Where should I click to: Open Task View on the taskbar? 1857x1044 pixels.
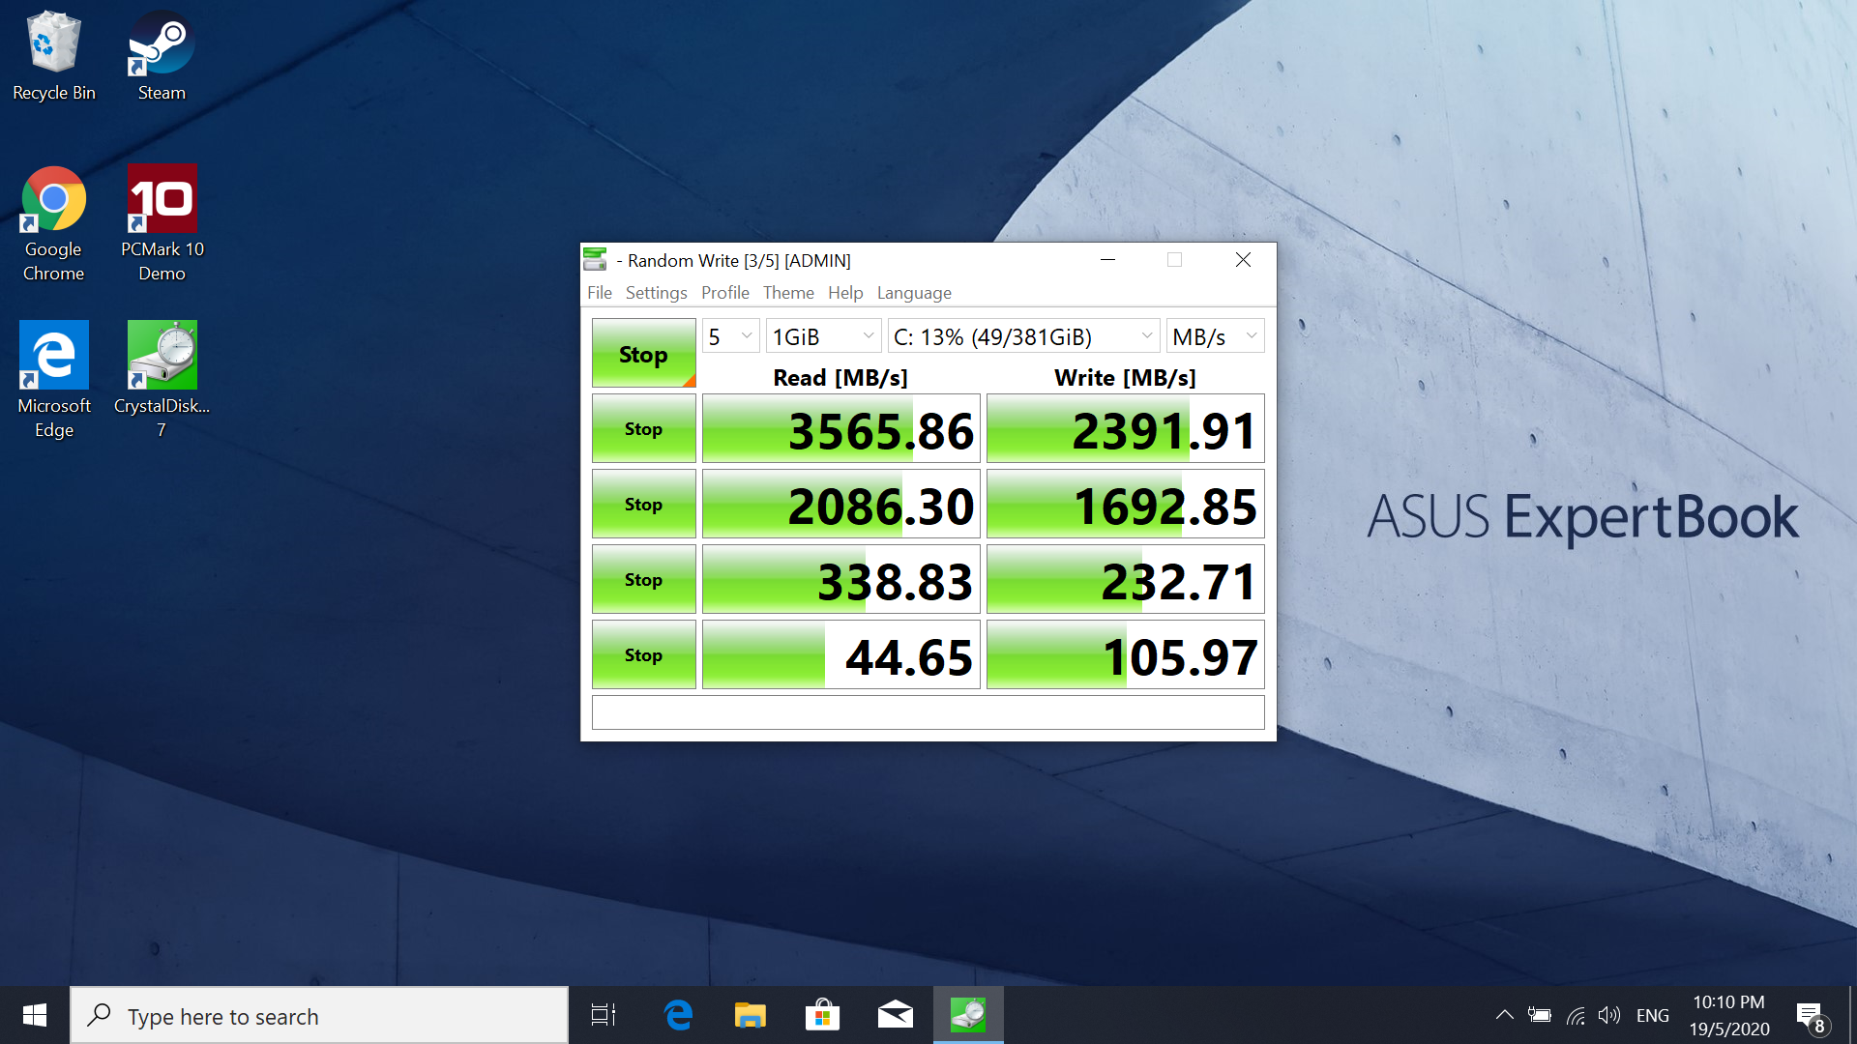(604, 1015)
